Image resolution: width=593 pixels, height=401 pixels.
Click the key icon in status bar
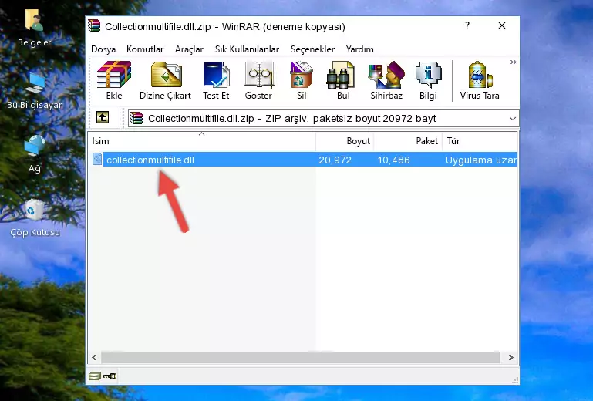tap(110, 376)
